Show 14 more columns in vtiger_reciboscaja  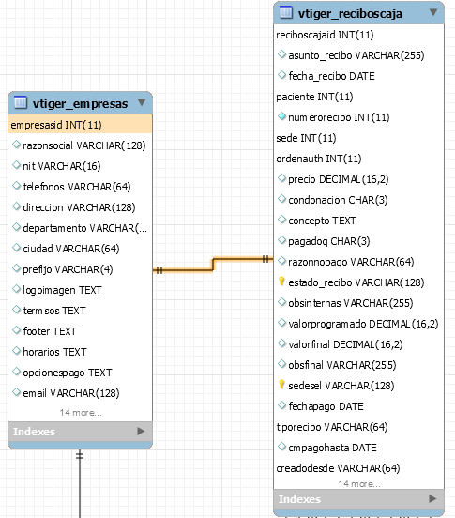pos(359,484)
